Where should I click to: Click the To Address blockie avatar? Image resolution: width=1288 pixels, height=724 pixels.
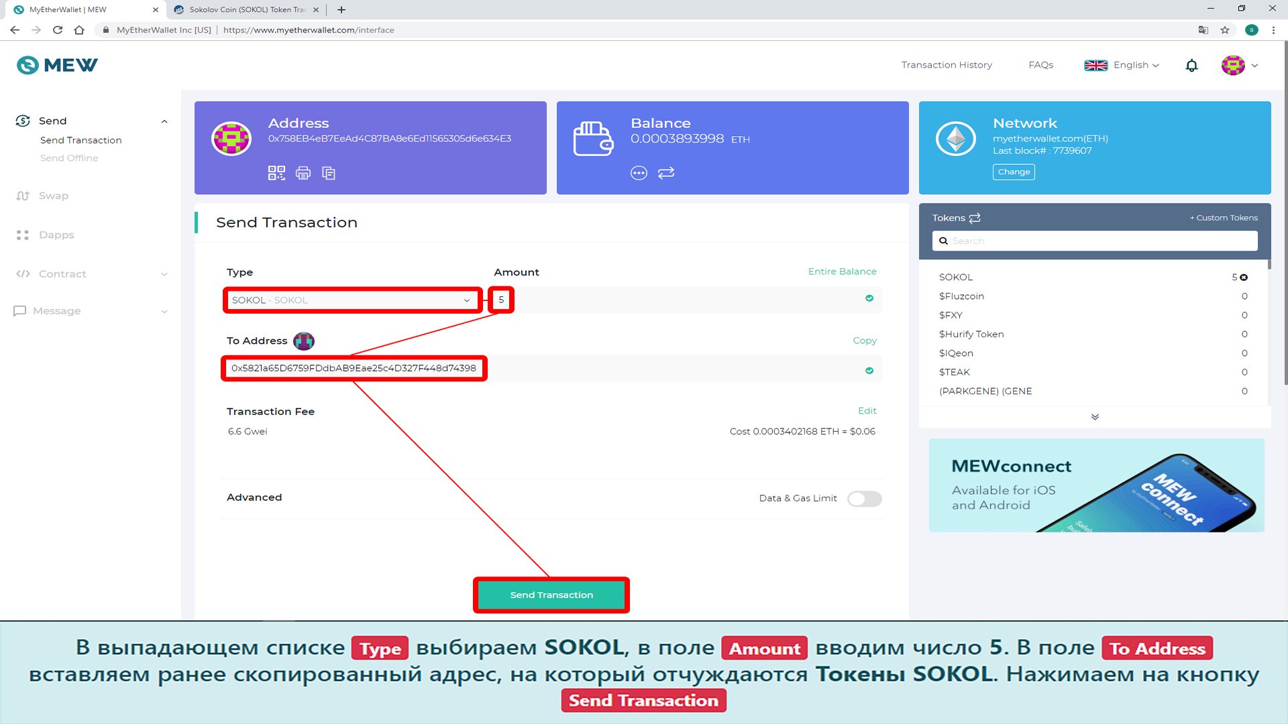(304, 341)
